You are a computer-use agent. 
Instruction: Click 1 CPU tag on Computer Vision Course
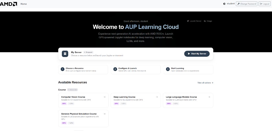71,104
